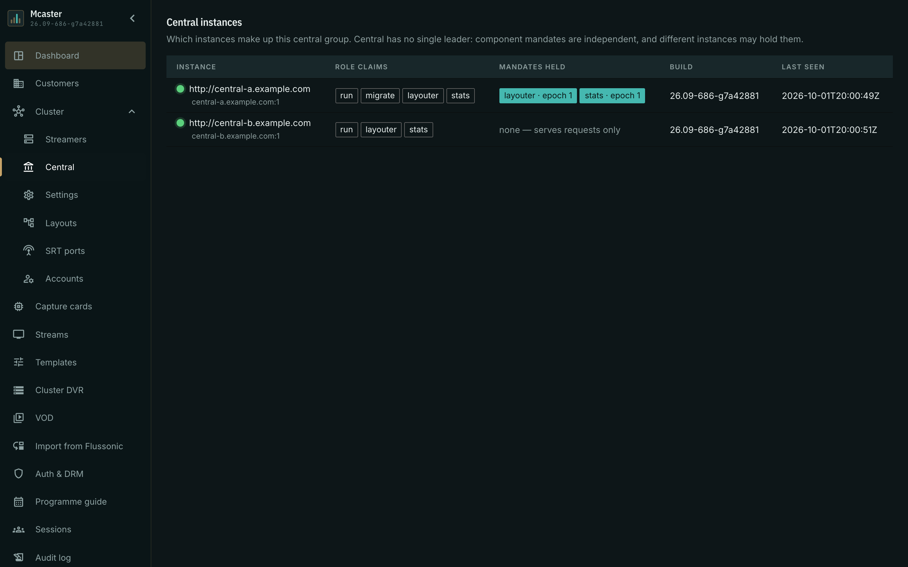Click the Programme guide calendar icon

18,502
